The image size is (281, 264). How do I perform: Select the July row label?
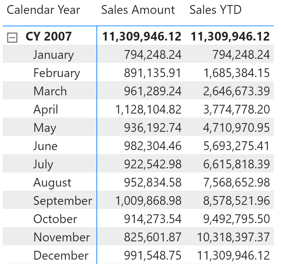click(43, 164)
